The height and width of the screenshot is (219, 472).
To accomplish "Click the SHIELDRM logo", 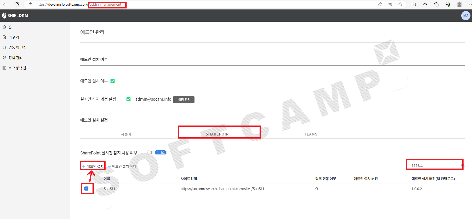I will click(15, 16).
